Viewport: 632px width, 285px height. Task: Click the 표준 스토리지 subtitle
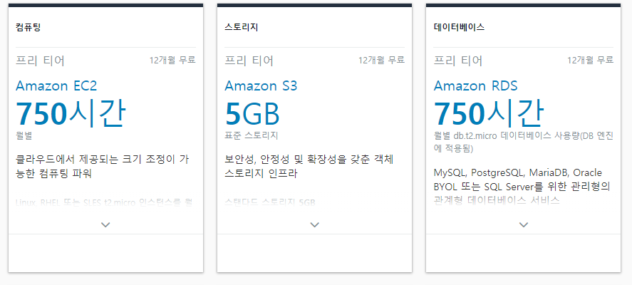[x=251, y=135]
